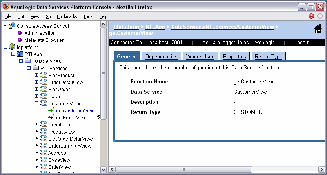The image size is (327, 175).
Task: Follow the RTLApp breadcrumb link
Action: tap(155, 27)
